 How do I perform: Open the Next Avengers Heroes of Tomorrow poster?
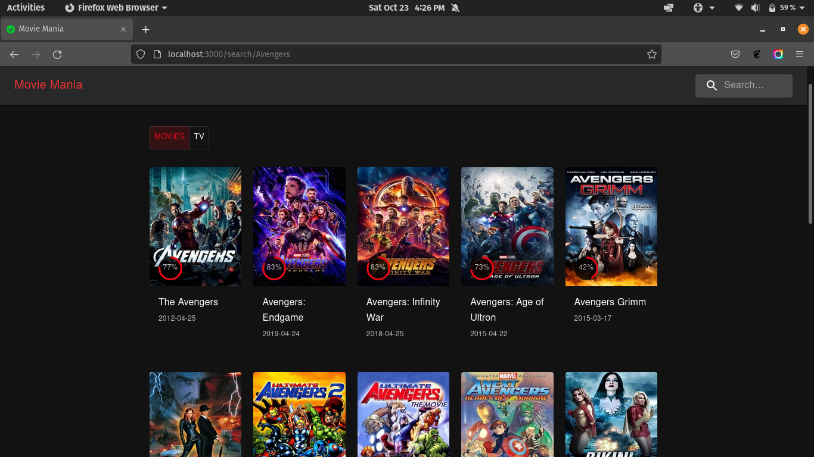point(507,415)
